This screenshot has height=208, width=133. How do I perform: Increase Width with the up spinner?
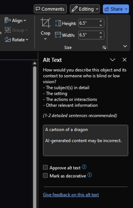[101, 33]
